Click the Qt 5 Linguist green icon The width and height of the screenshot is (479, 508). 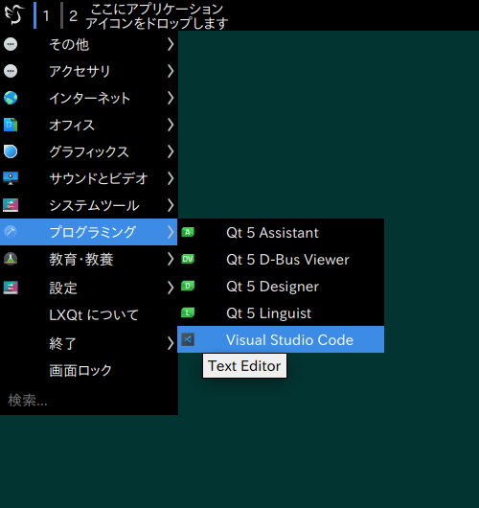[188, 313]
